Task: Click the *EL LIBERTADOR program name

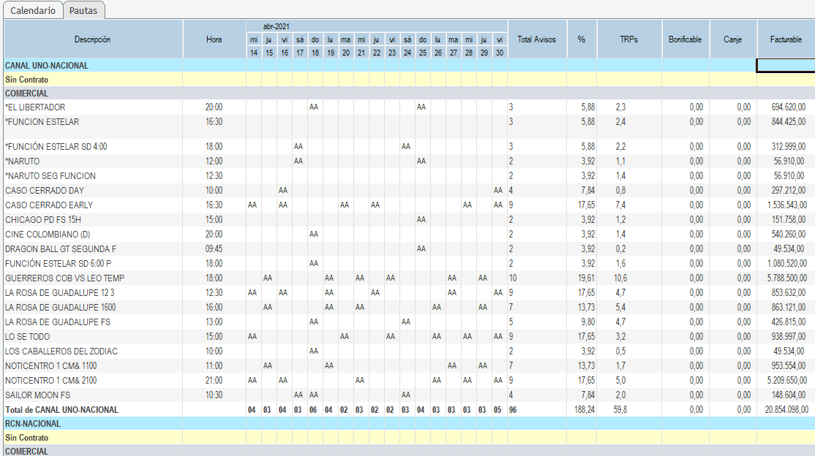Action: click(35, 107)
